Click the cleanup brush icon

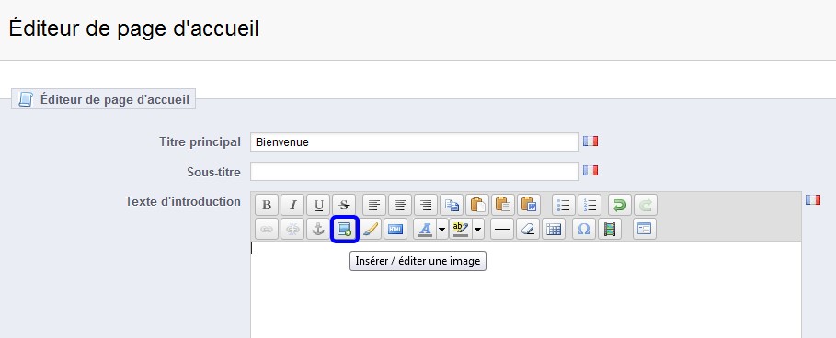370,230
